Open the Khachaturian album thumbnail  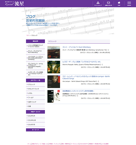[x=54, y=96]
